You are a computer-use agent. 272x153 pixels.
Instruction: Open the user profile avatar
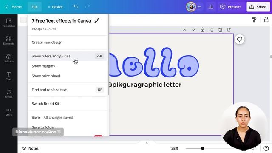point(191,7)
